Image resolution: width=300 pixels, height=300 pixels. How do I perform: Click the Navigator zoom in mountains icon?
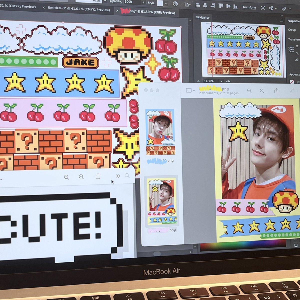(x=228, y=81)
